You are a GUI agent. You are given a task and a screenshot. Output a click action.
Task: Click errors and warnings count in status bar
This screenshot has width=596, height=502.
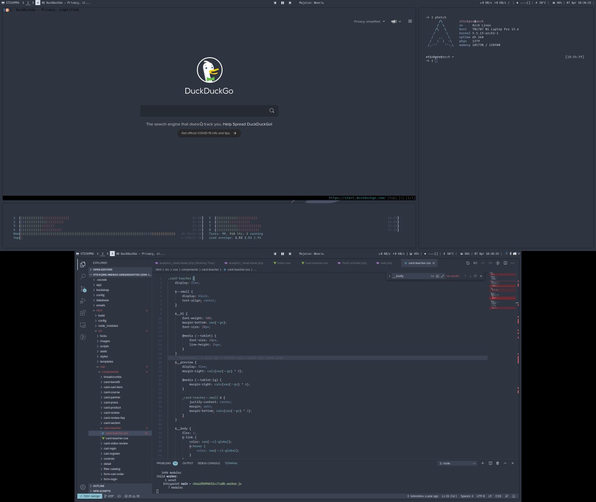click(x=132, y=496)
